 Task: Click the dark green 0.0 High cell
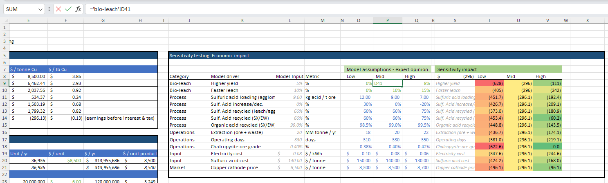548,146
